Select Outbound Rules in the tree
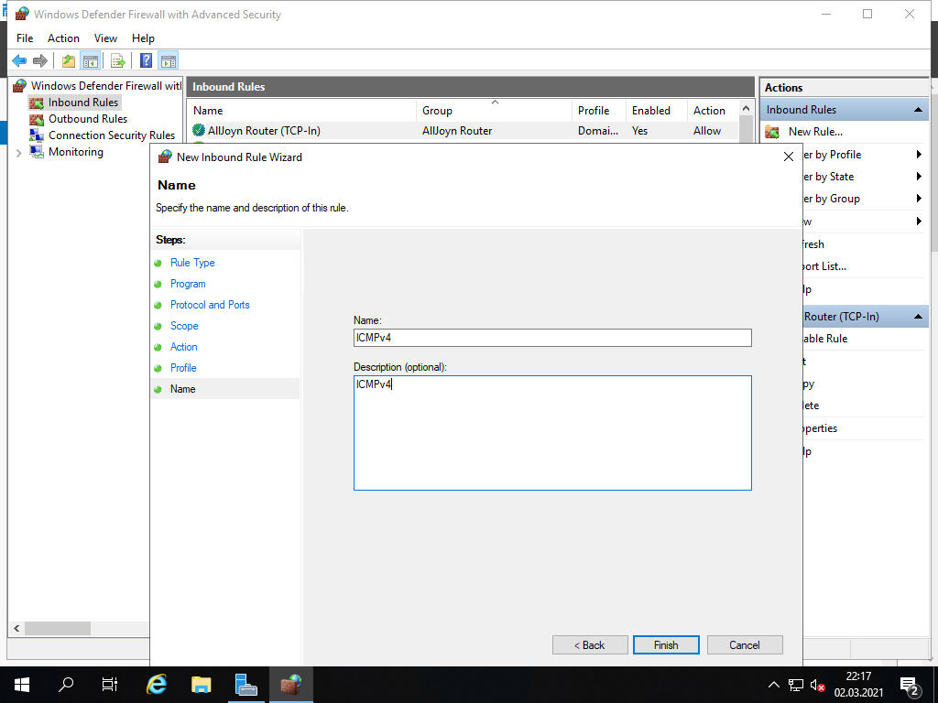The image size is (938, 703). pos(87,119)
